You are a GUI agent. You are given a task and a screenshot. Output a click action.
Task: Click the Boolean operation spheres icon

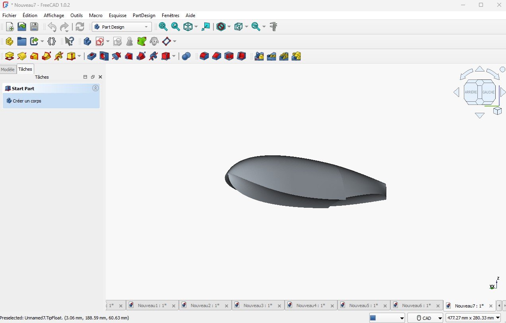pyautogui.click(x=186, y=56)
